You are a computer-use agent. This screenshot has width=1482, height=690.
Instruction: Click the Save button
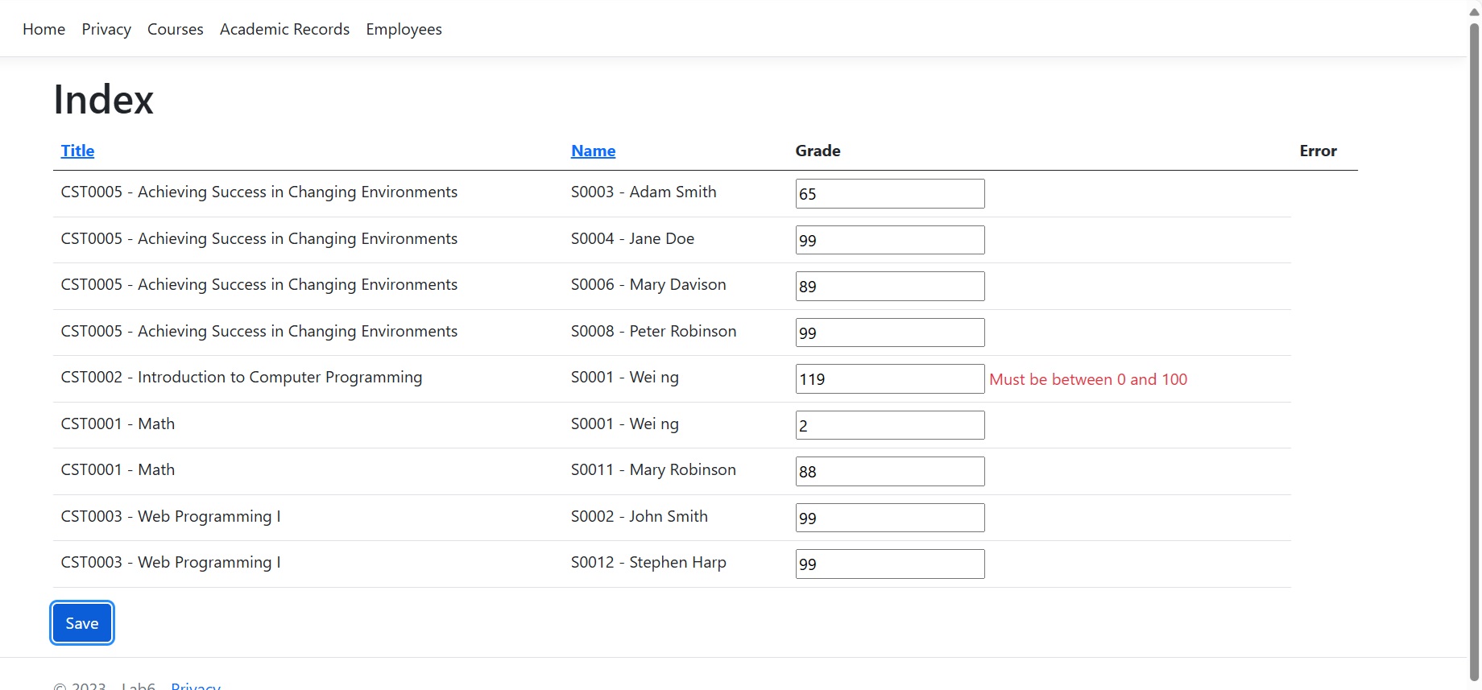[x=82, y=623]
